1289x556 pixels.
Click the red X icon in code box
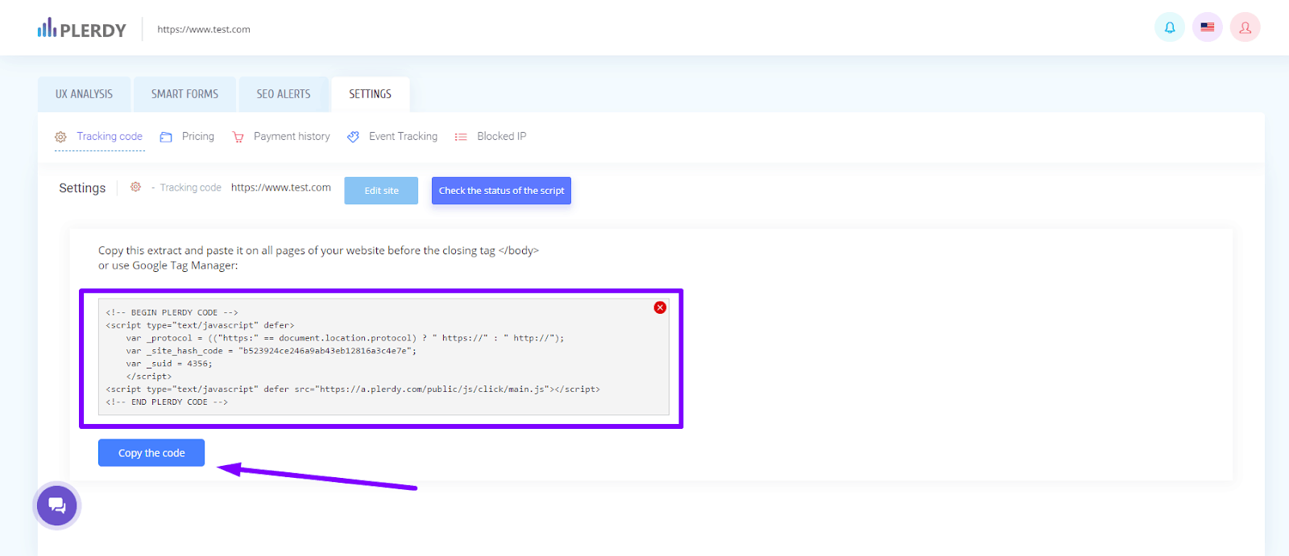tap(660, 307)
